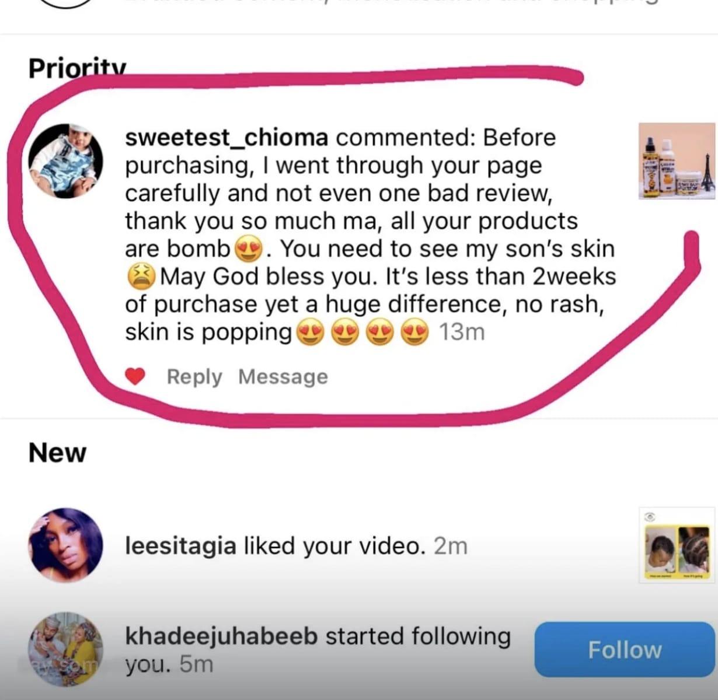This screenshot has width=718, height=700.
Task: Open khadeejuhabeeb's profile photo
Action: pyautogui.click(x=65, y=649)
